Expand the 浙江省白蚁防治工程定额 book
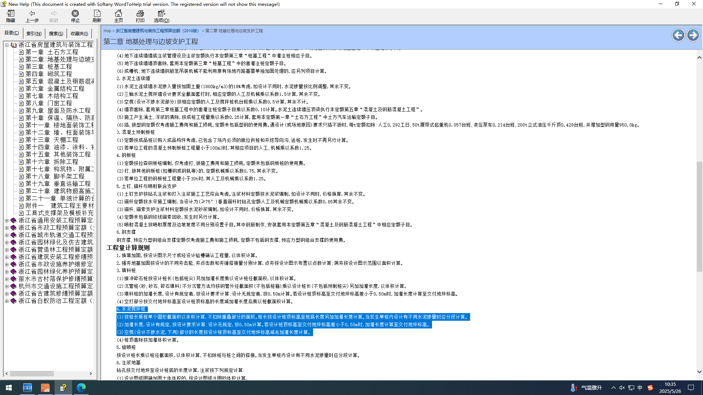 7,301
